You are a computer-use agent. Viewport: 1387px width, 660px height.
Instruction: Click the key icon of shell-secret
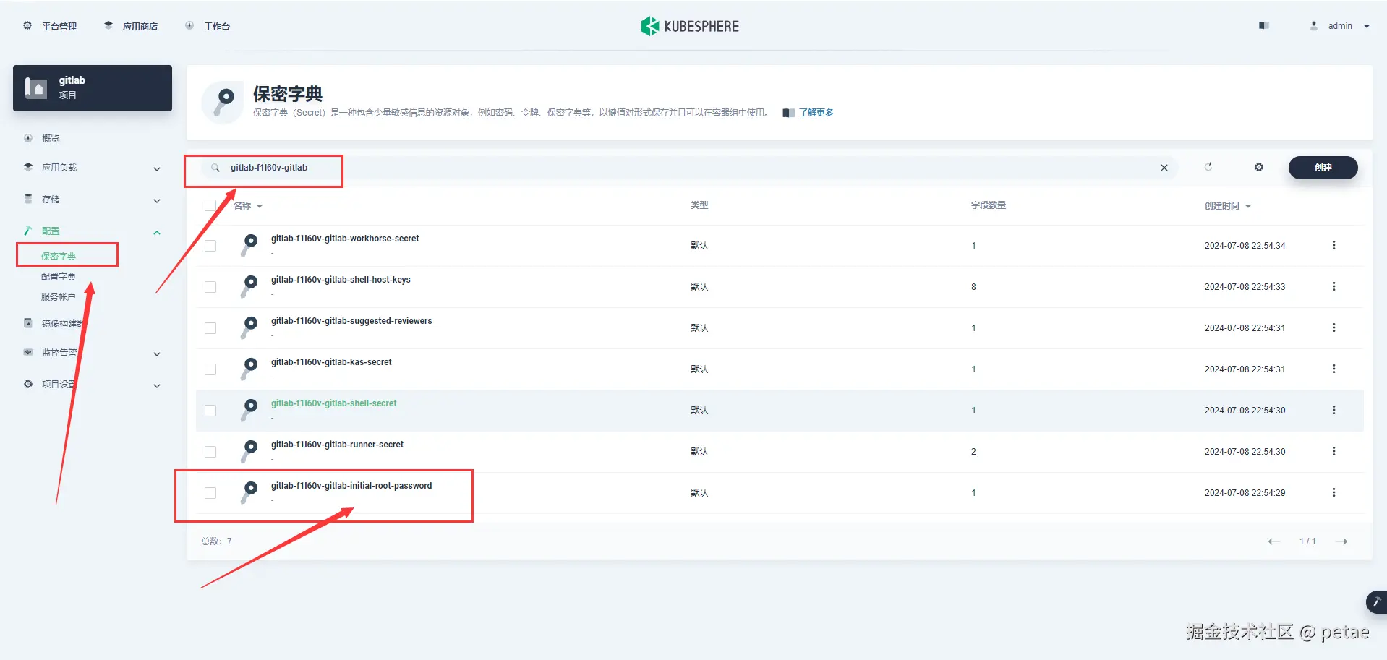(x=249, y=409)
